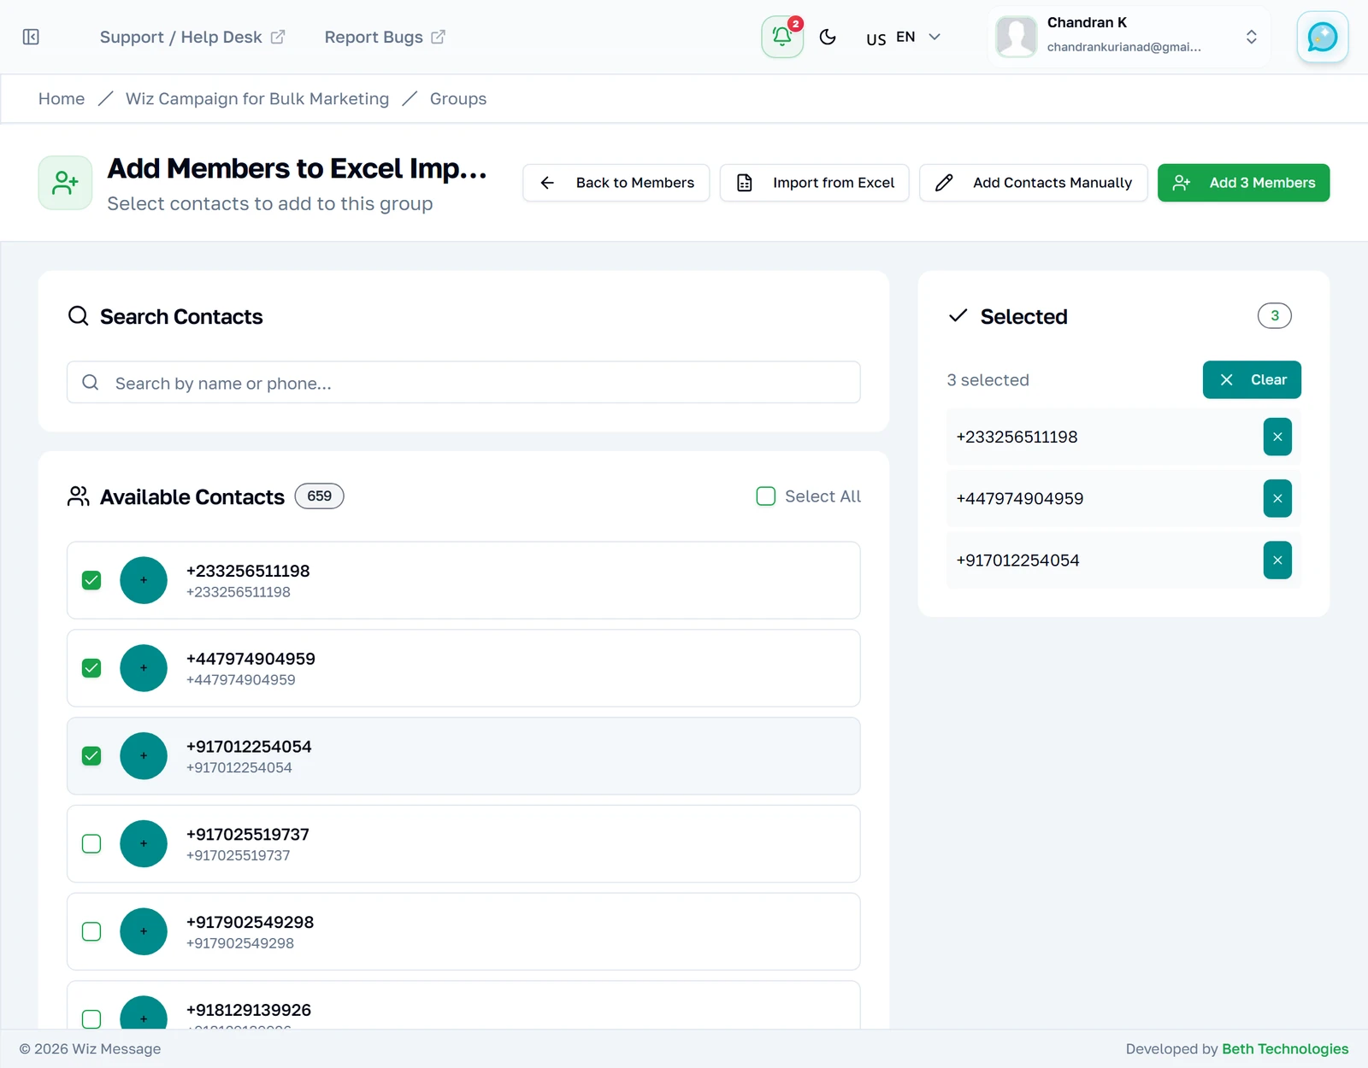Click the +917025519737 contact name text

click(x=248, y=834)
